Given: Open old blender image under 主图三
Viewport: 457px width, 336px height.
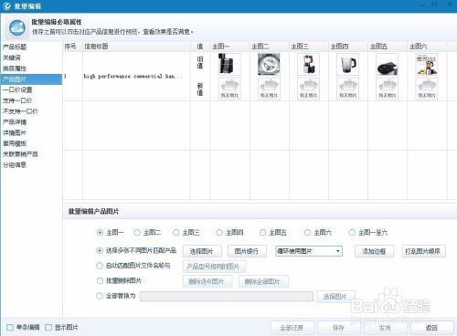Looking at the screenshot, I should pyautogui.click(x=308, y=64).
